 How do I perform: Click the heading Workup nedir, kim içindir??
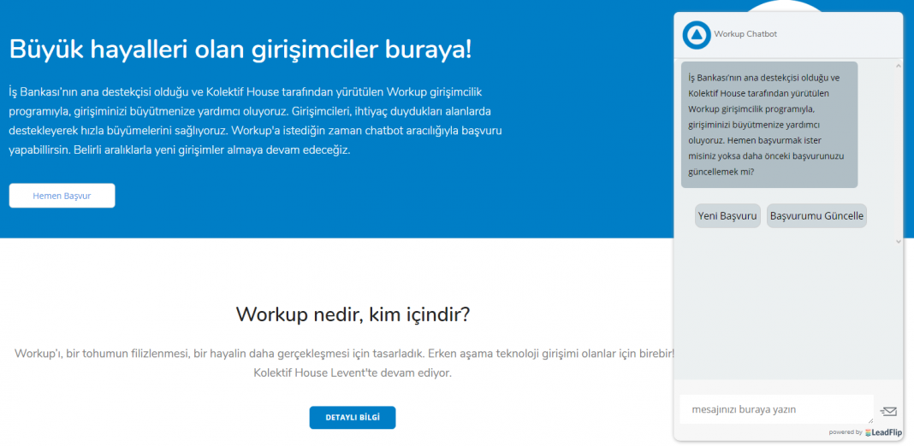click(353, 314)
